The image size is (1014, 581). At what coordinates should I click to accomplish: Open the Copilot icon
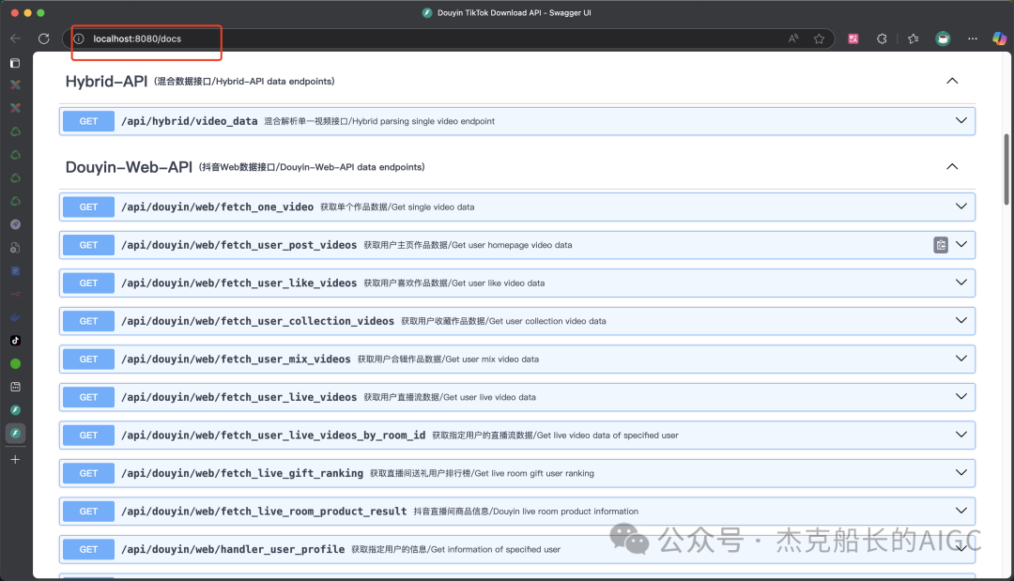pyautogui.click(x=1000, y=38)
